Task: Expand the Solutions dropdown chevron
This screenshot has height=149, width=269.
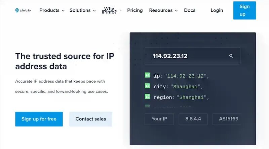Action: tap(94, 11)
